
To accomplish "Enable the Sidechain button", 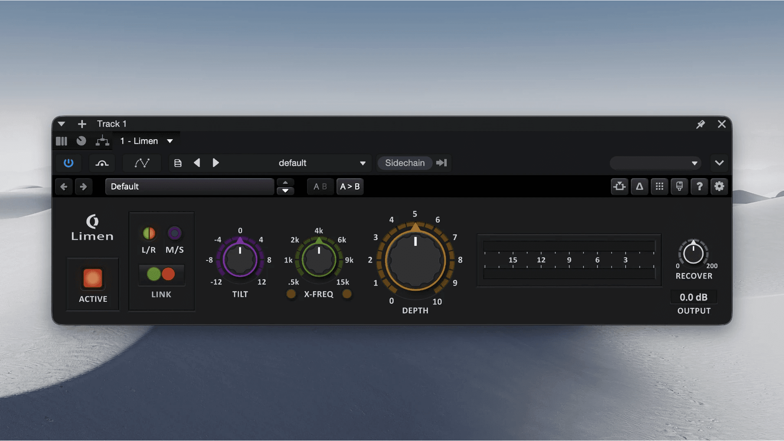I will coord(405,163).
